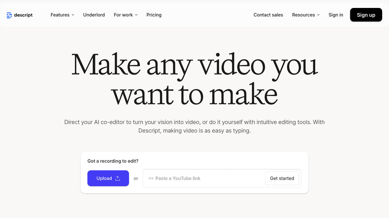Screen dimensions: 389x218
Task: Navigate to the Pricing page
Action: (x=154, y=15)
